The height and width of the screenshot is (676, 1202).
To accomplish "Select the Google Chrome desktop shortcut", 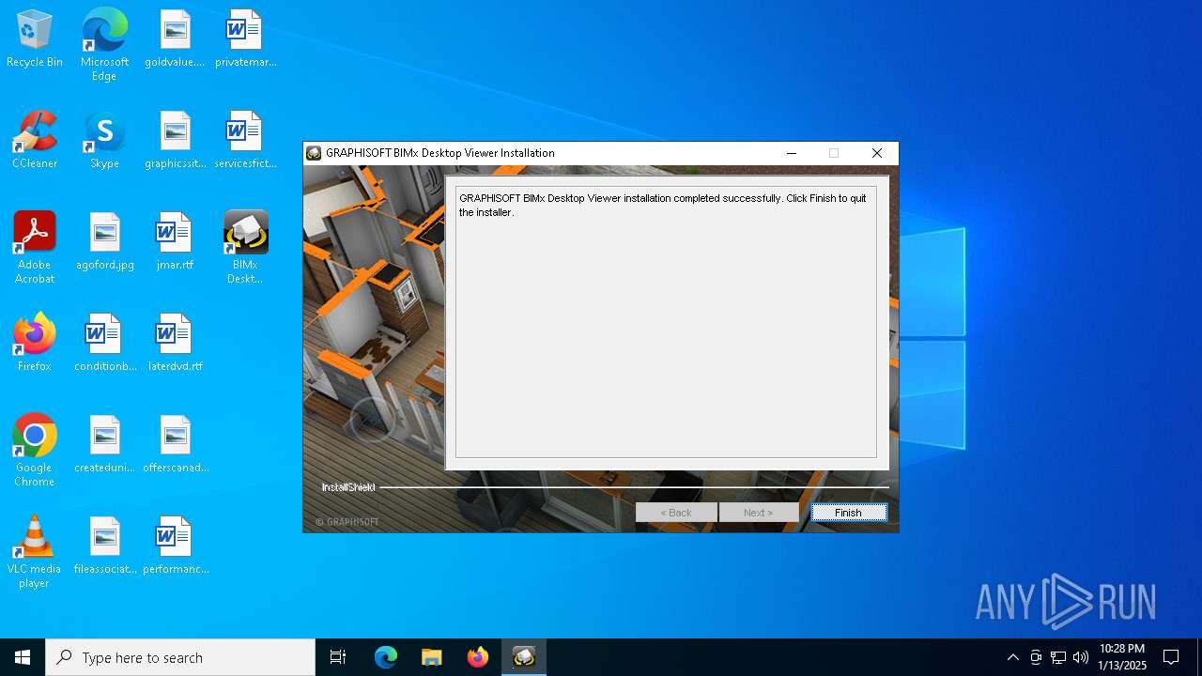I will tap(35, 451).
